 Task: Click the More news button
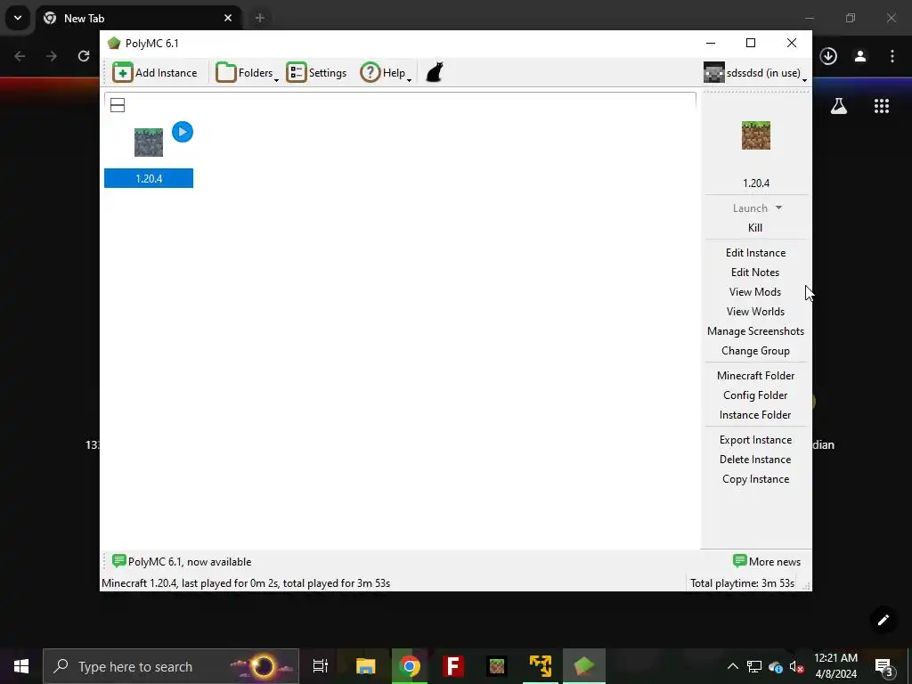(767, 562)
